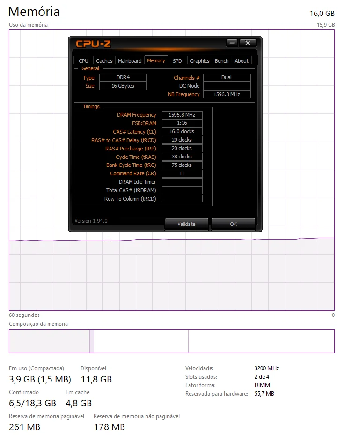Click the CPU-Z logo title
The height and width of the screenshot is (442, 344).
[x=93, y=44]
